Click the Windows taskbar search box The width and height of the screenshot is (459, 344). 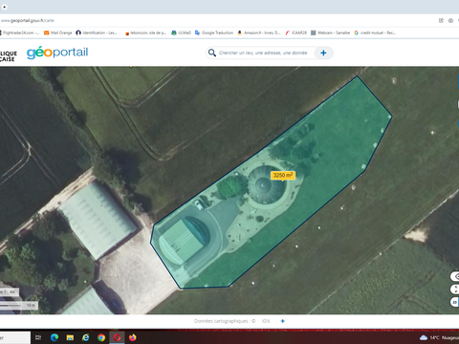(15, 337)
